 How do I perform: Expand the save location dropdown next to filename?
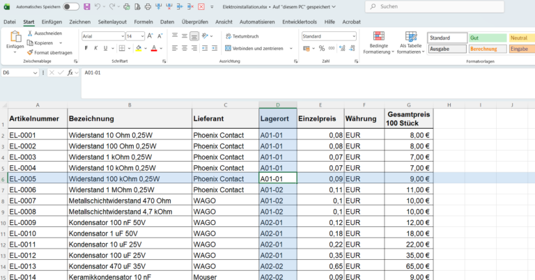(x=334, y=6)
